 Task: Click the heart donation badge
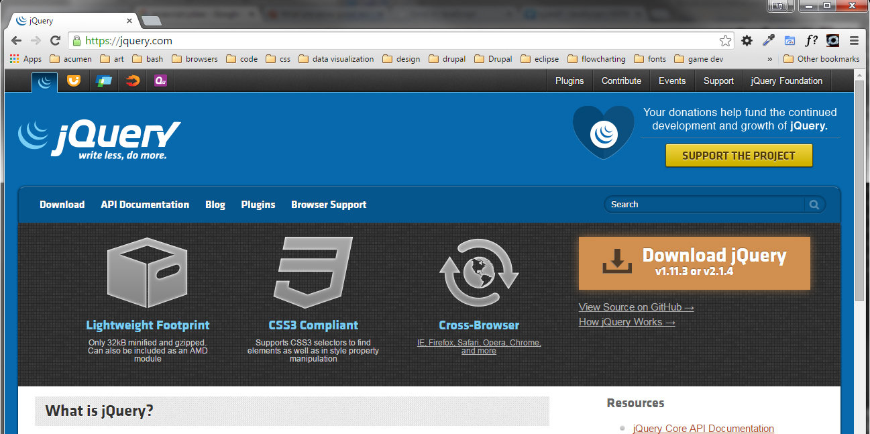(x=603, y=132)
